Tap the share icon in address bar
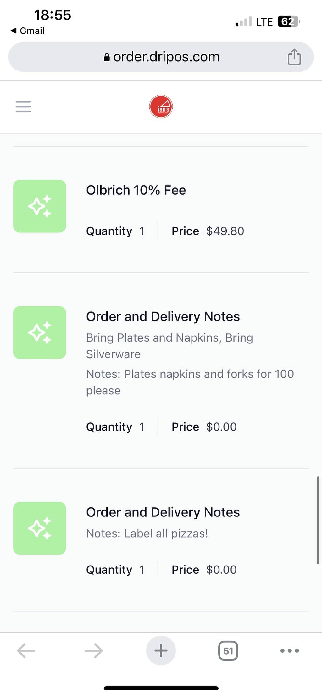This screenshot has width=322, height=697. click(294, 57)
